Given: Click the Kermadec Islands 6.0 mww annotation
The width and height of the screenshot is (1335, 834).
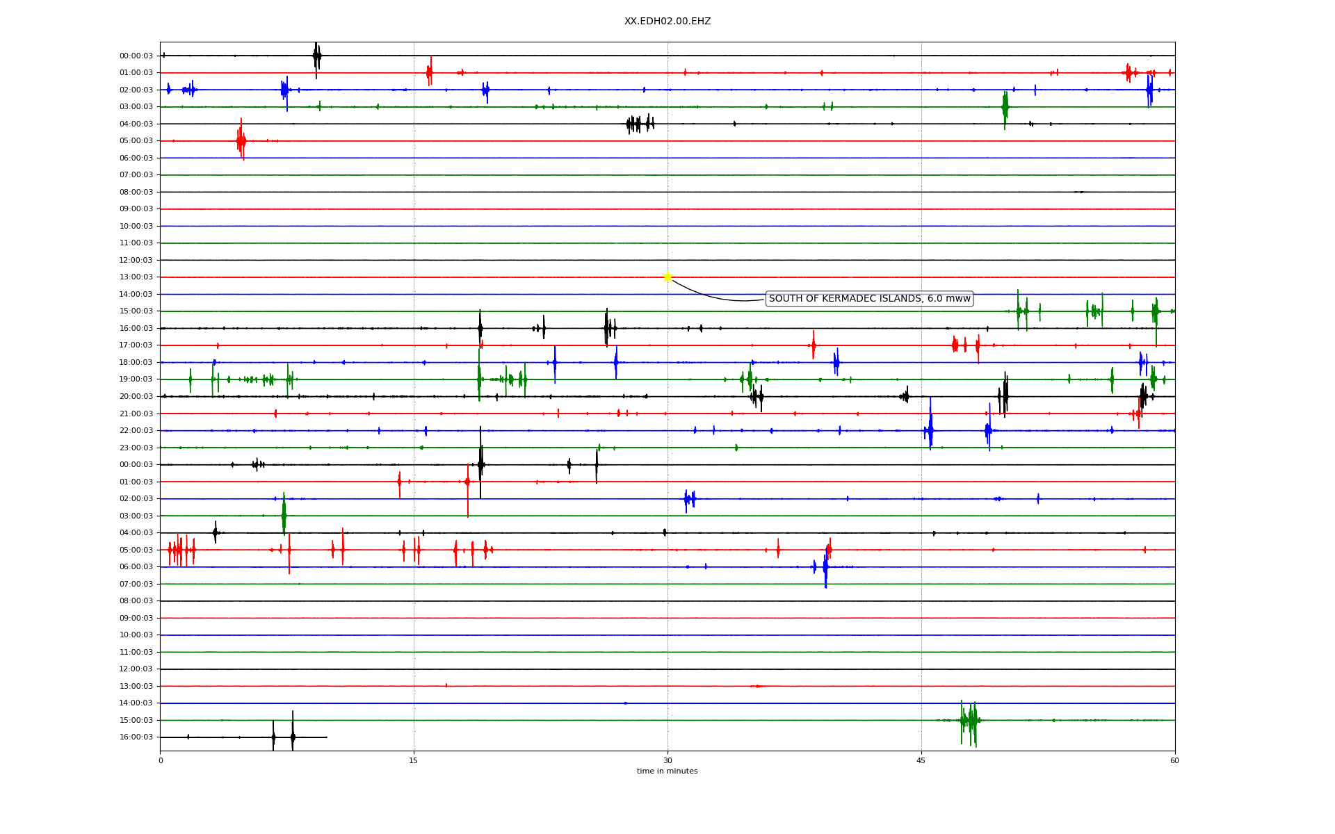Looking at the screenshot, I should coord(868,299).
